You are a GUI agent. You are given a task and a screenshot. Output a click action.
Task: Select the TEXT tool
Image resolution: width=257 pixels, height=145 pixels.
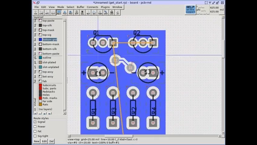point(53,13)
